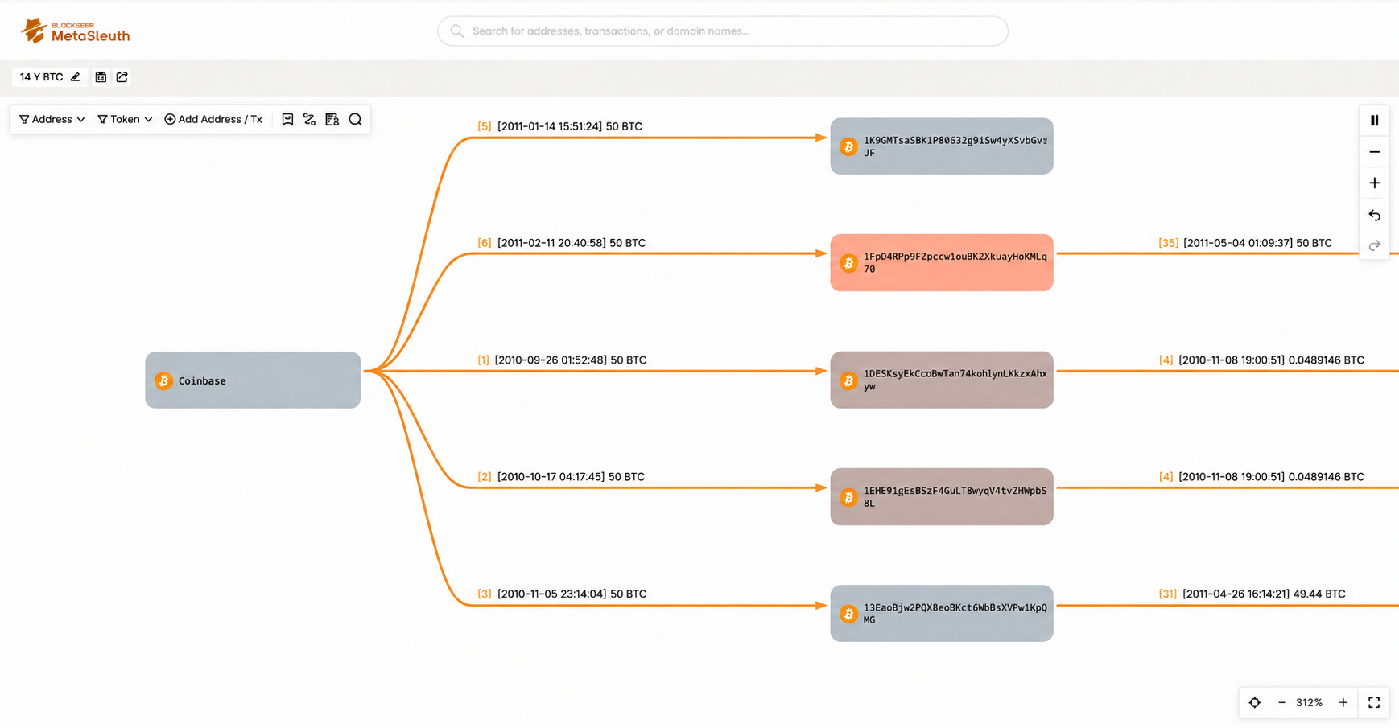Click the share/export icon beside the title
Screen dimensions: 1399x728
click(122, 77)
